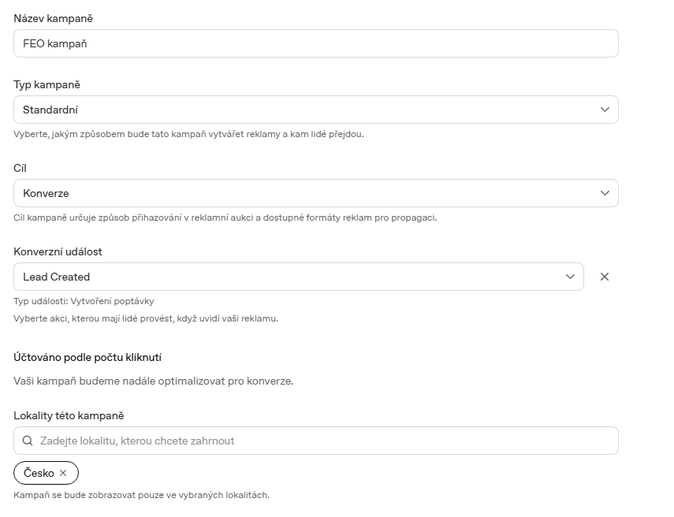Click the Lokality této kampaně label
This screenshot has height=517, width=674.
point(69,415)
